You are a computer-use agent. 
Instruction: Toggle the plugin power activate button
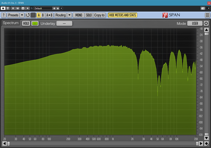3,8
